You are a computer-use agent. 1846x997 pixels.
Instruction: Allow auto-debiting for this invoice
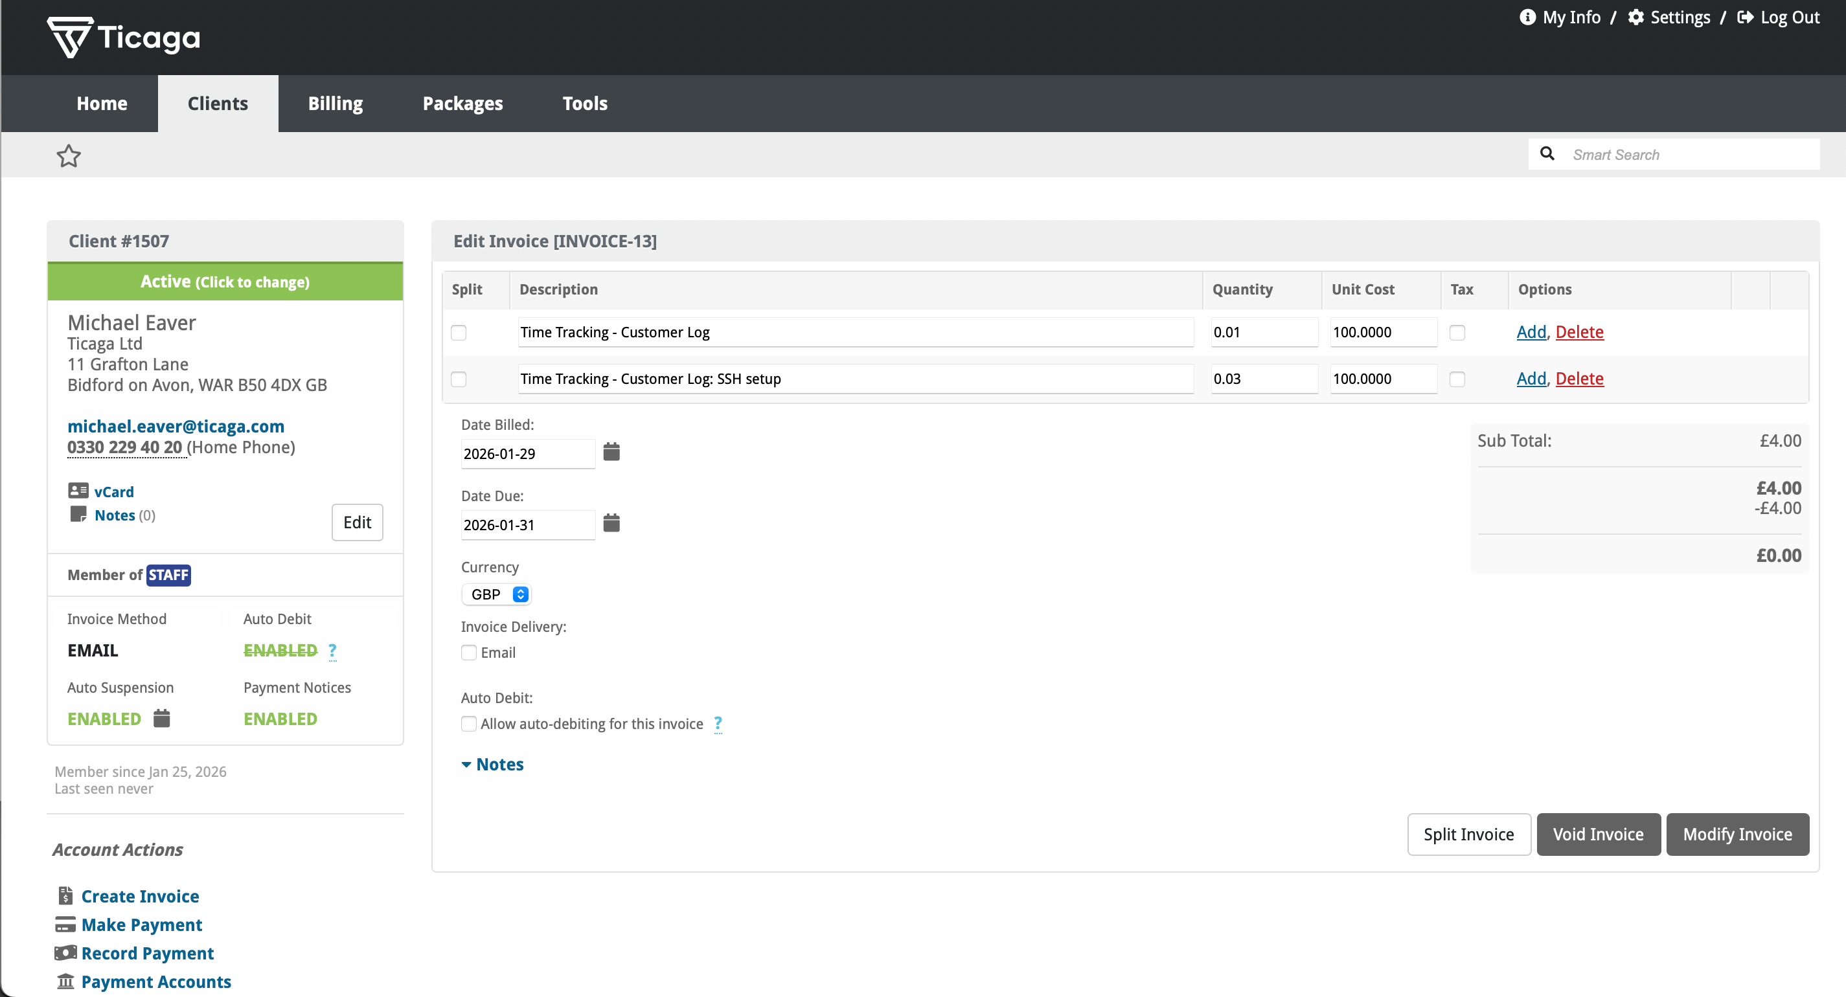(x=469, y=723)
